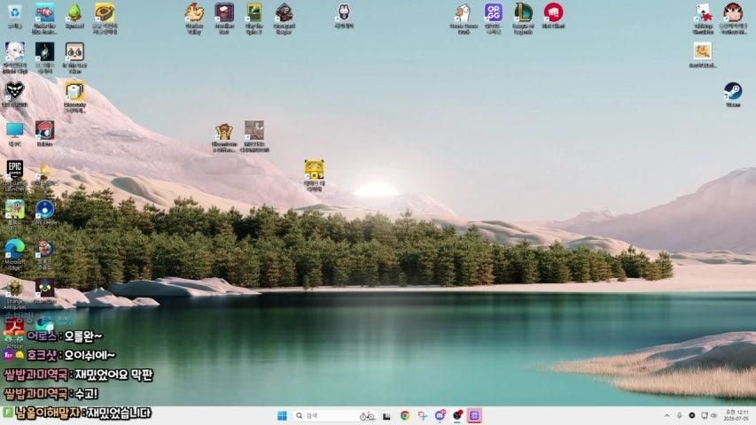
Task: Open the toilet paper roll icon
Action: (74, 91)
